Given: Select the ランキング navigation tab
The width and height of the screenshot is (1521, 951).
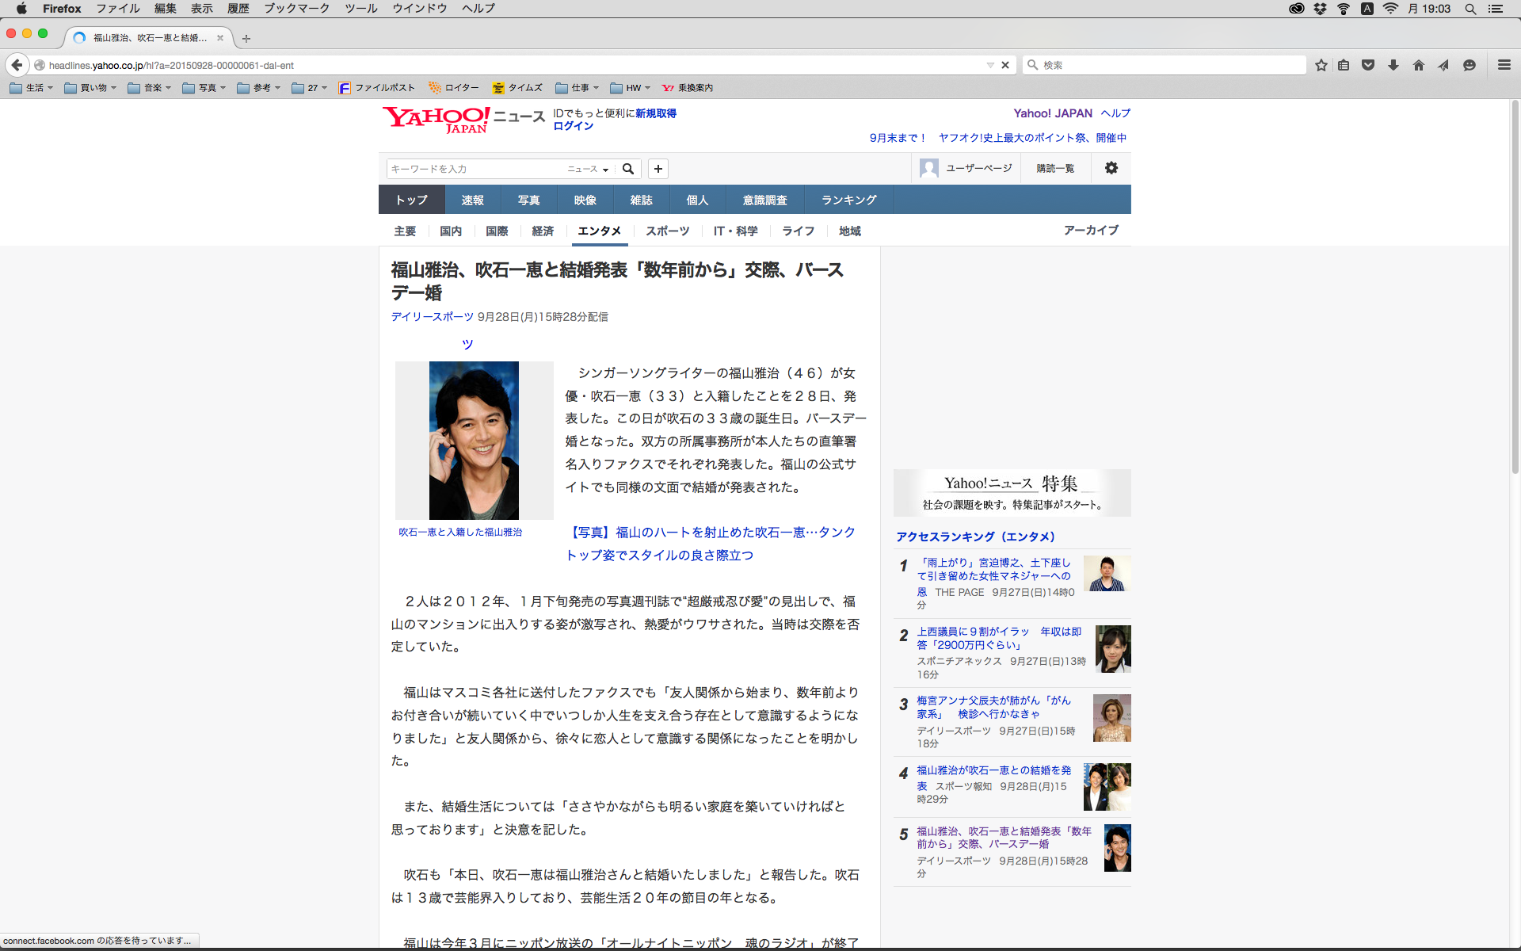Looking at the screenshot, I should pyautogui.click(x=848, y=200).
